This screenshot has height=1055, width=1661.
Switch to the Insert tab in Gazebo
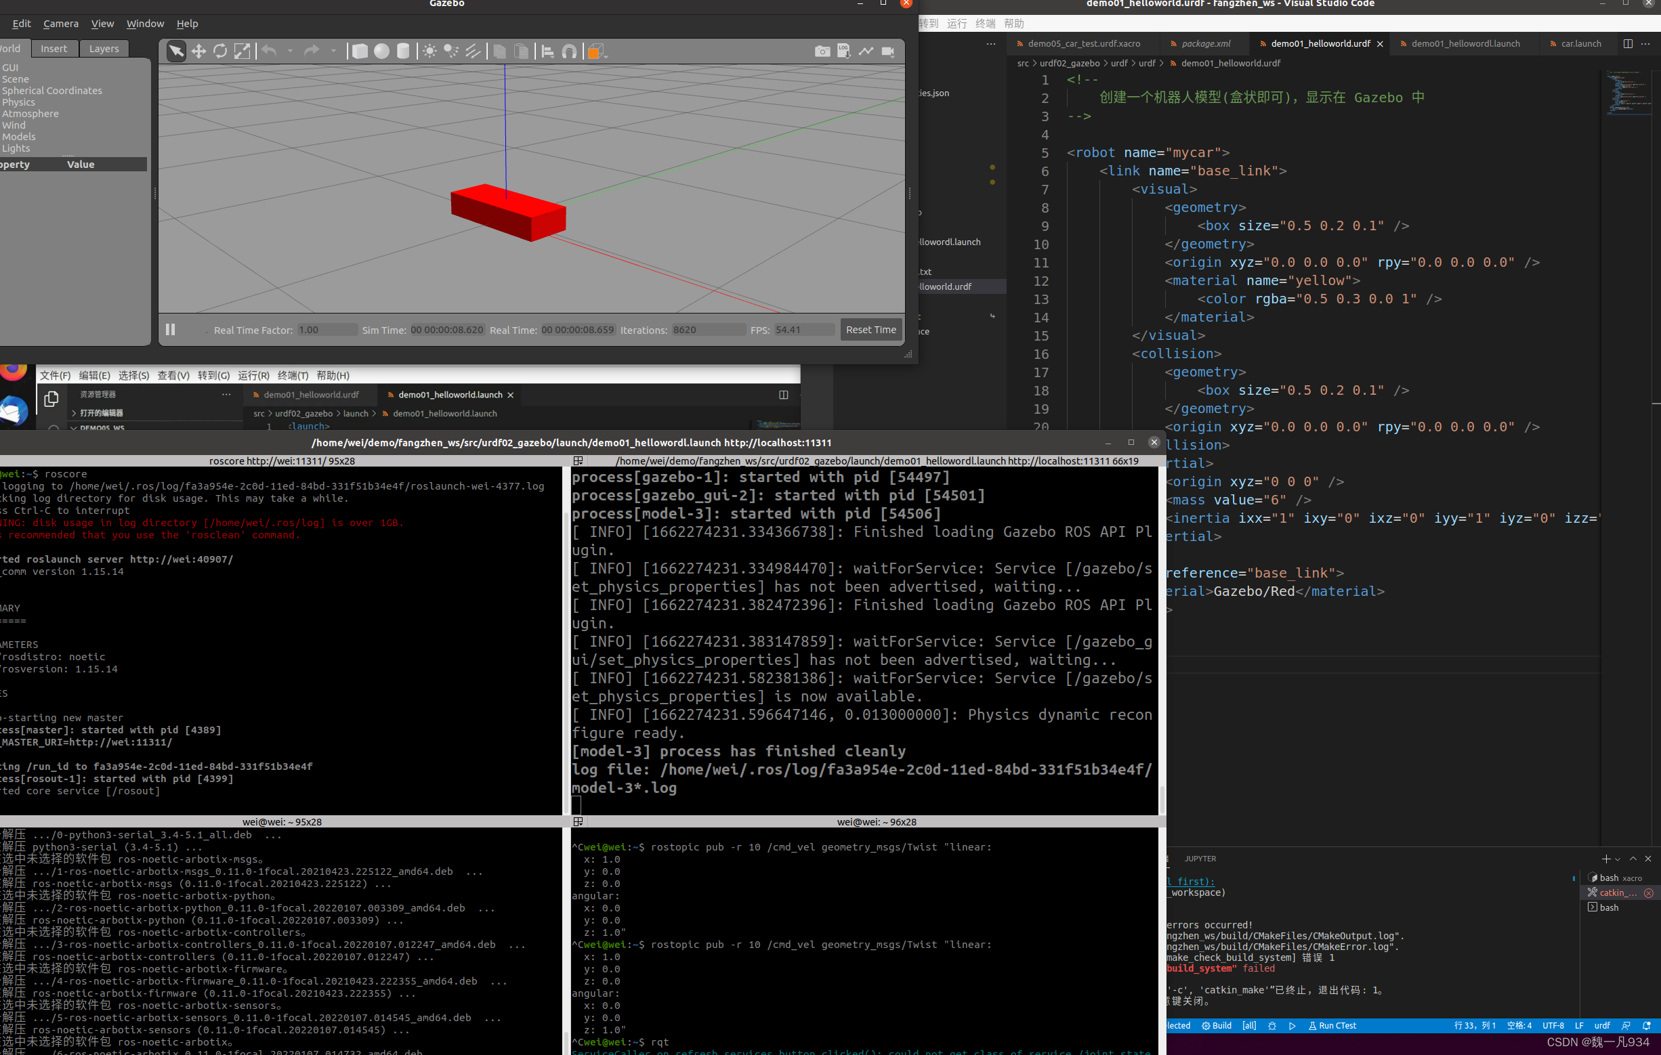[54, 48]
